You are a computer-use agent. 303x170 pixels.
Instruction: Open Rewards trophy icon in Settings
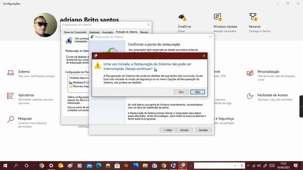click(253, 17)
